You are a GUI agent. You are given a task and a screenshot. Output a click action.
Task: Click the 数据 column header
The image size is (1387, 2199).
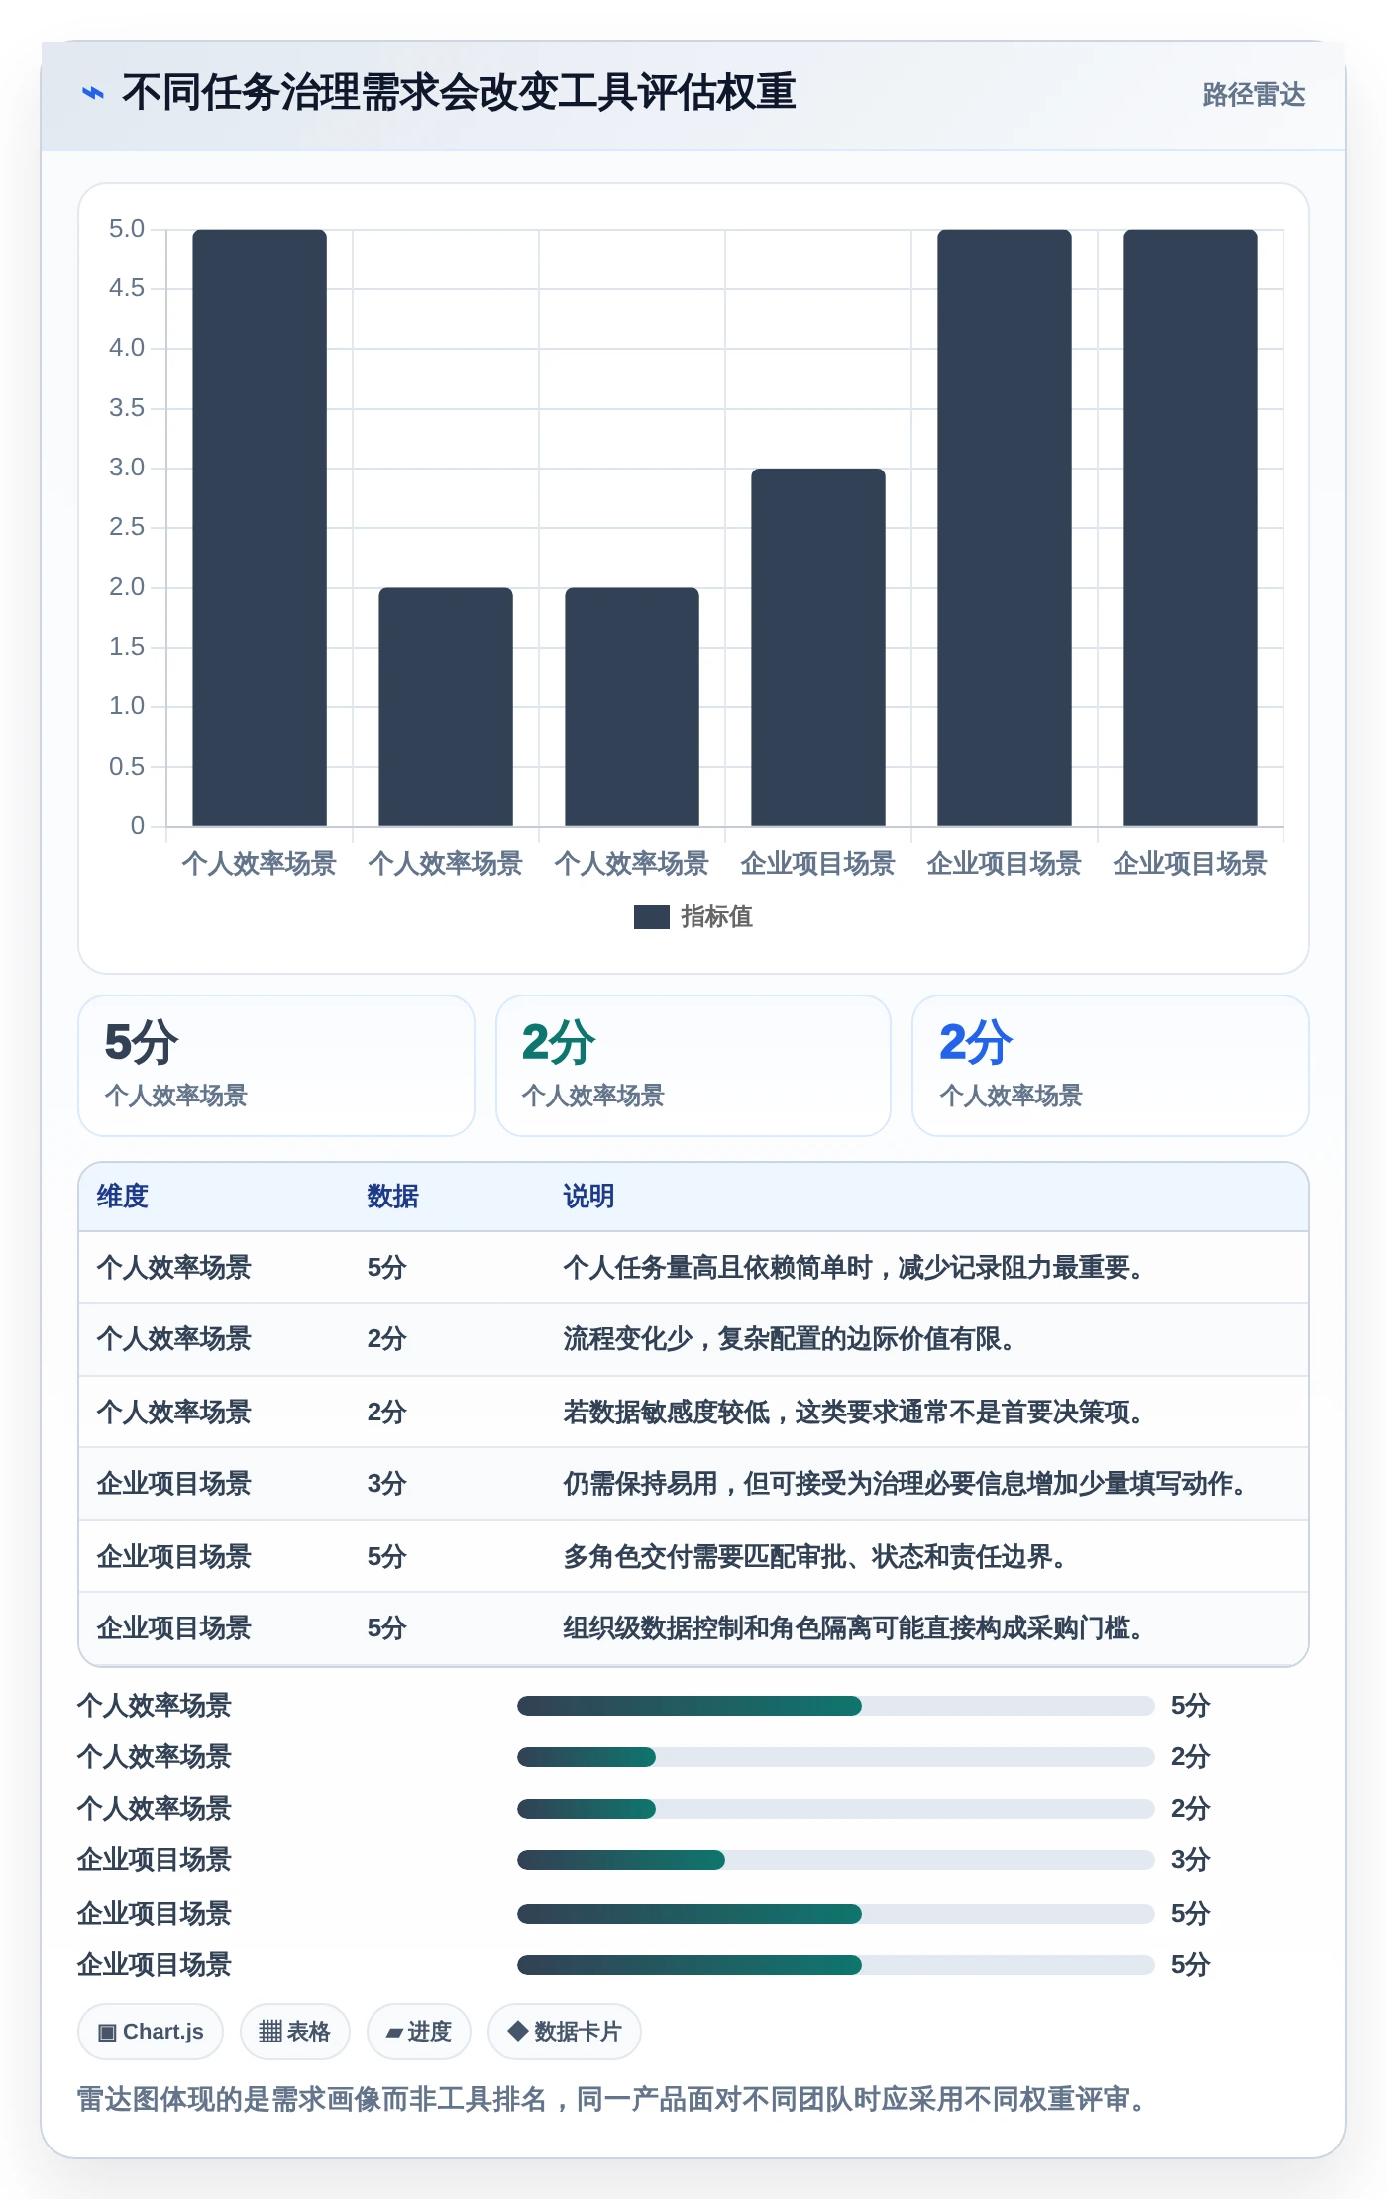393,1196
